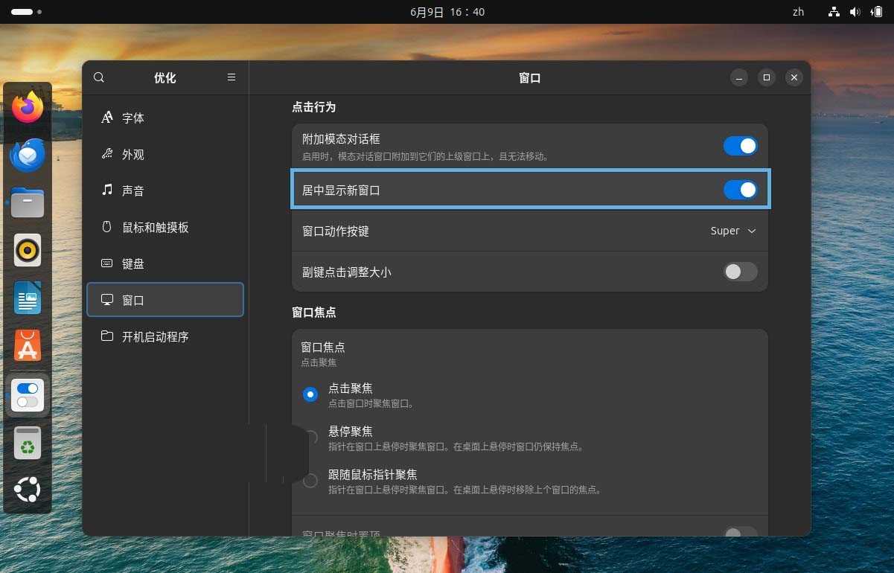Click the search icon in the 优化 sidebar
The height and width of the screenshot is (573, 894).
click(99, 77)
